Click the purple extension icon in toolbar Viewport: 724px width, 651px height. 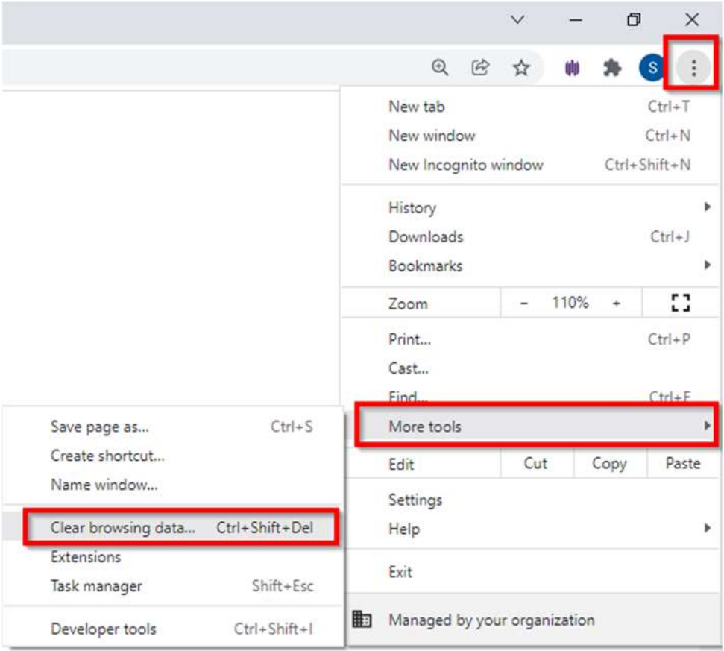573,69
